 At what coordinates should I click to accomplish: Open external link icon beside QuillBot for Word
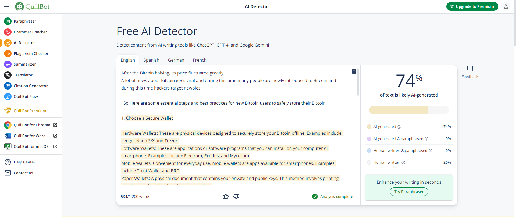55,136
